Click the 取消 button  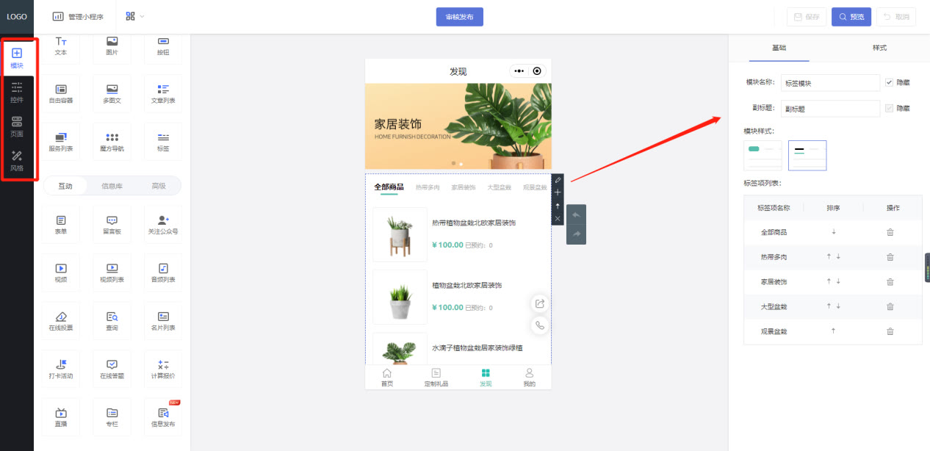(896, 17)
